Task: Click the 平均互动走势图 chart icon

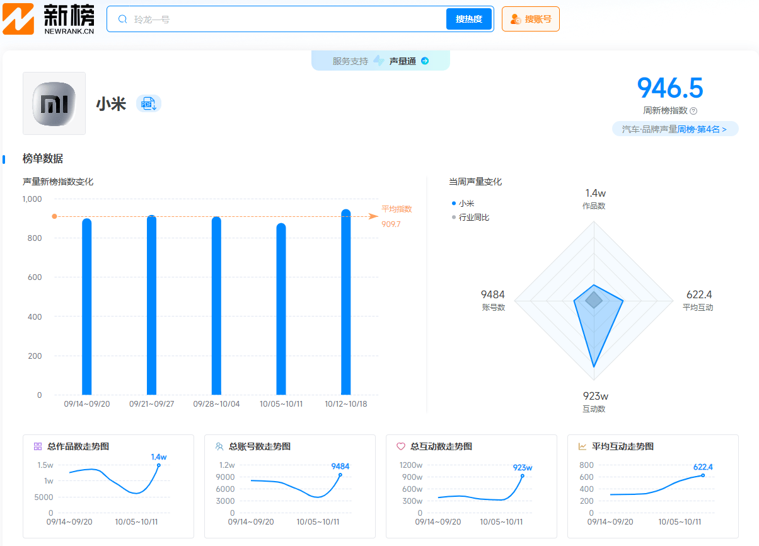Action: click(582, 446)
